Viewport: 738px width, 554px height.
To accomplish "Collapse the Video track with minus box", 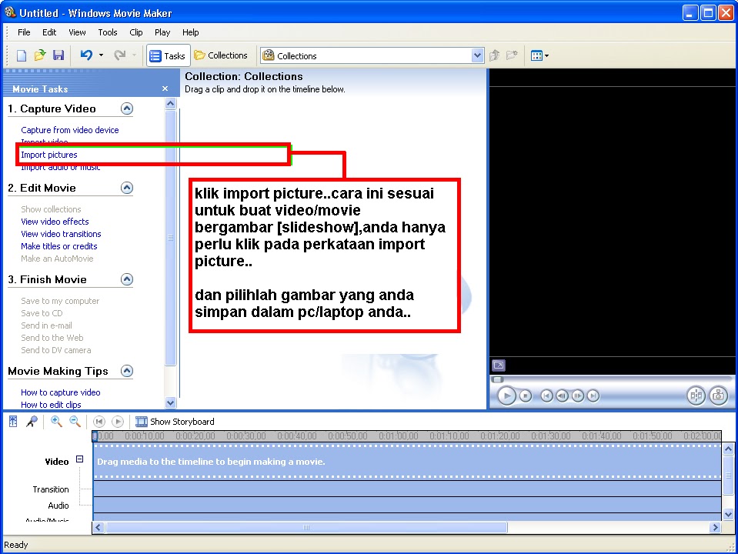I will [79, 459].
